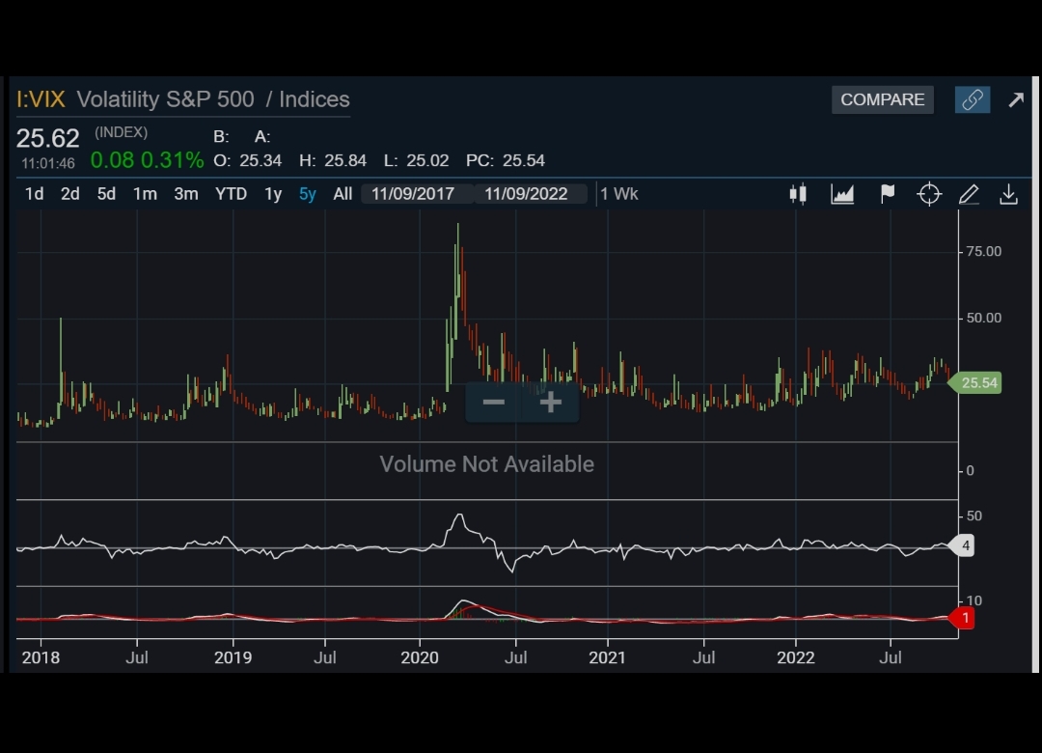Open the indicators area-chart icon
This screenshot has width=1042, height=753.
pyautogui.click(x=842, y=194)
